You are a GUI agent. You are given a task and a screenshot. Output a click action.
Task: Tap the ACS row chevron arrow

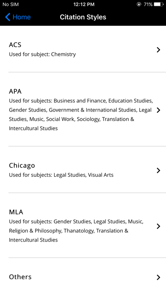[158, 50]
